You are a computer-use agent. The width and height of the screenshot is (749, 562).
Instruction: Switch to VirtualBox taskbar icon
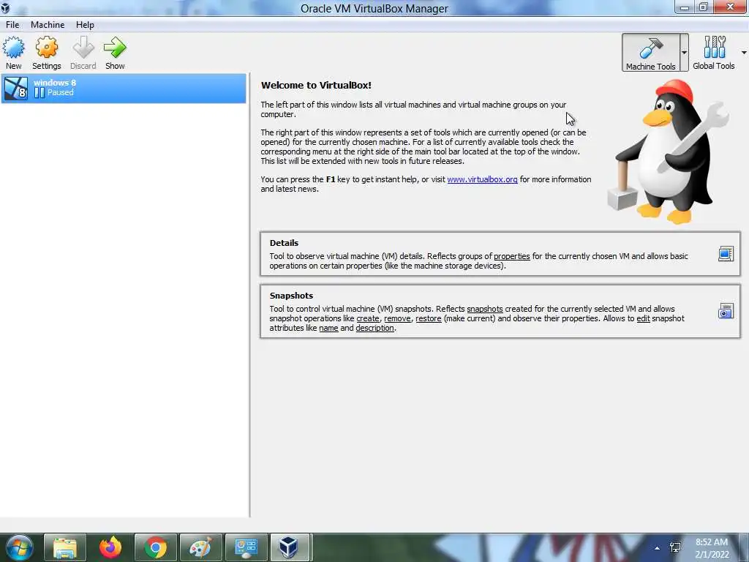(289, 547)
